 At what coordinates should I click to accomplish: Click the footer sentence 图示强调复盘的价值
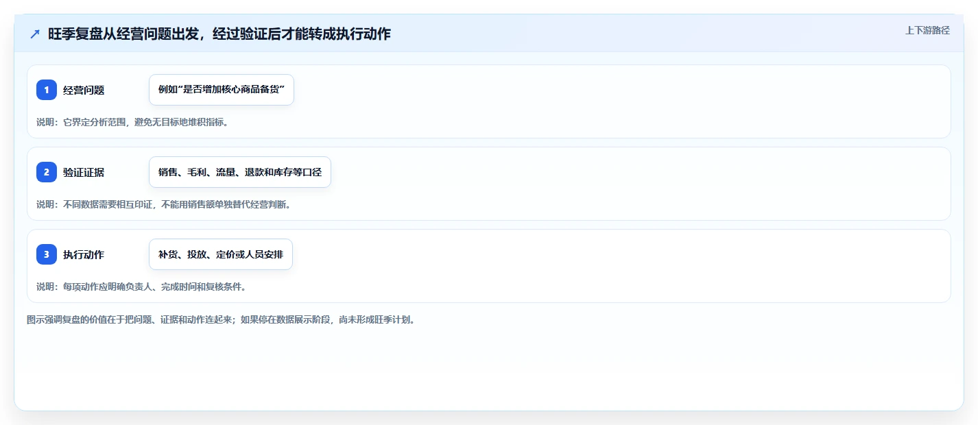click(221, 319)
